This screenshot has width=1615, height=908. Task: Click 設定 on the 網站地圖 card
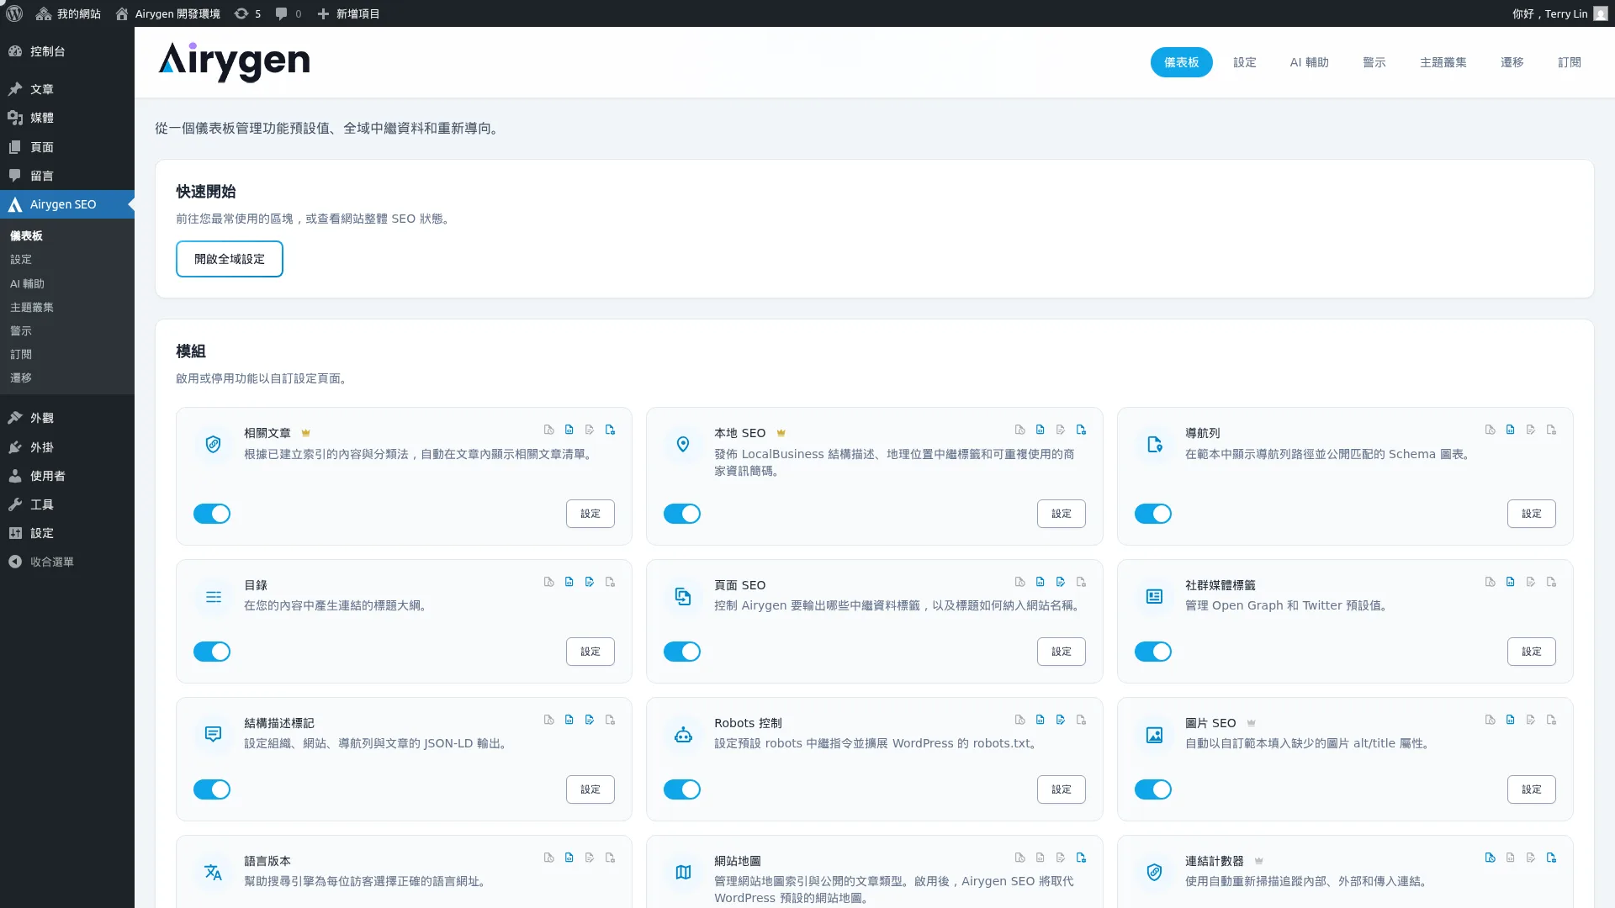1061,904
